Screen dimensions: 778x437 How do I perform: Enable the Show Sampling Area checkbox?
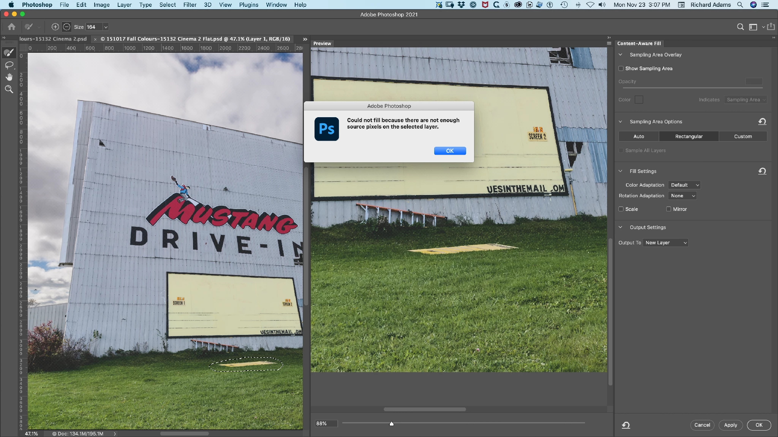[x=621, y=69]
